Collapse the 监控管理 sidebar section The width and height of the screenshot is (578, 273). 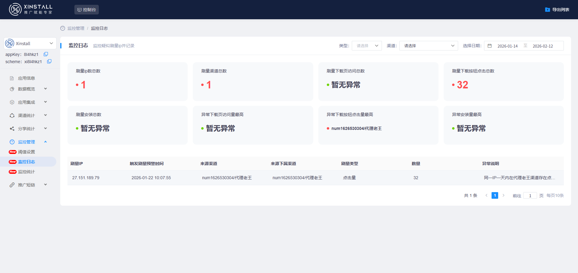[45, 142]
